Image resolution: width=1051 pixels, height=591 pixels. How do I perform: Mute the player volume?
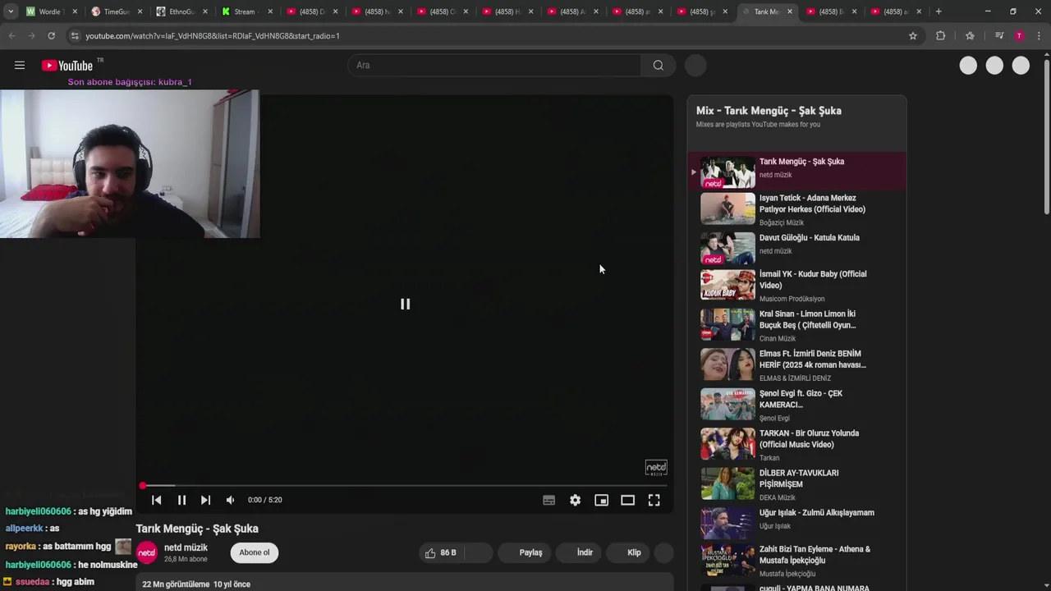[230, 500]
